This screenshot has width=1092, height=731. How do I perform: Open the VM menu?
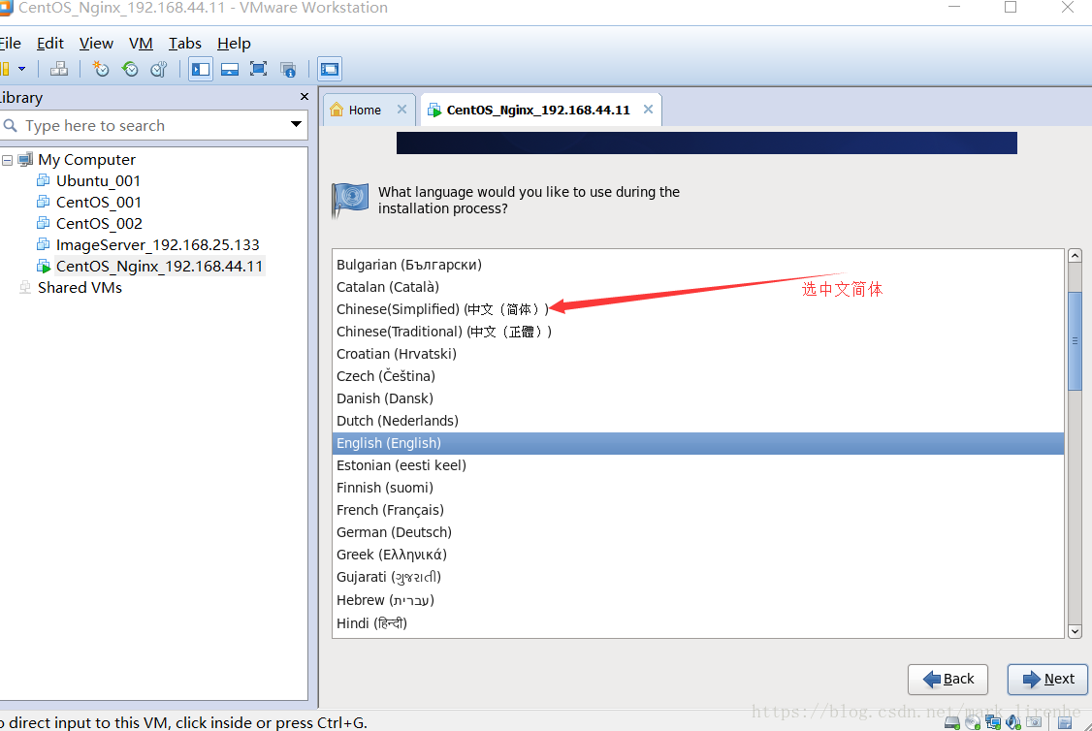(141, 44)
